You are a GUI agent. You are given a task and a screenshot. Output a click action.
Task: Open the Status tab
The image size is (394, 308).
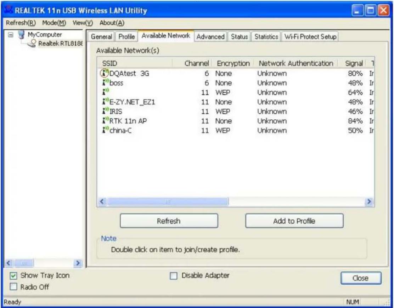click(239, 37)
